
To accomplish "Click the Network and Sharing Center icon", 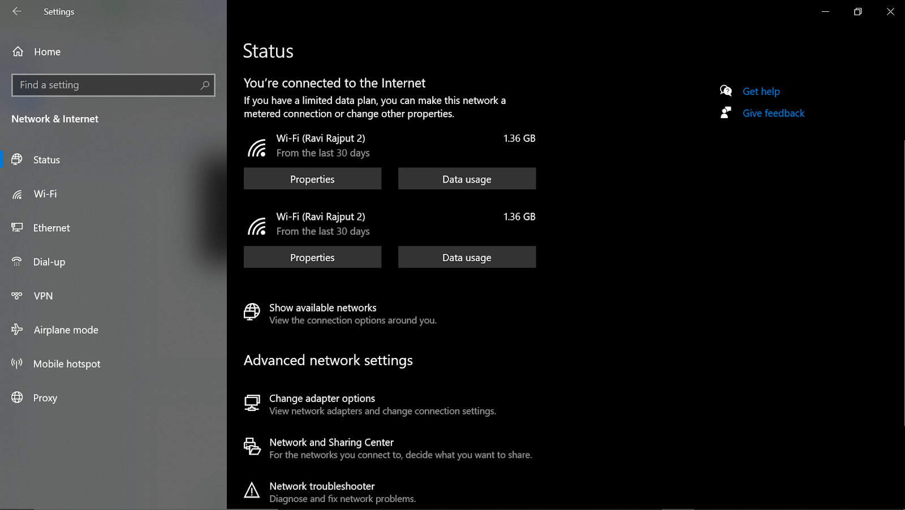I will (252, 447).
